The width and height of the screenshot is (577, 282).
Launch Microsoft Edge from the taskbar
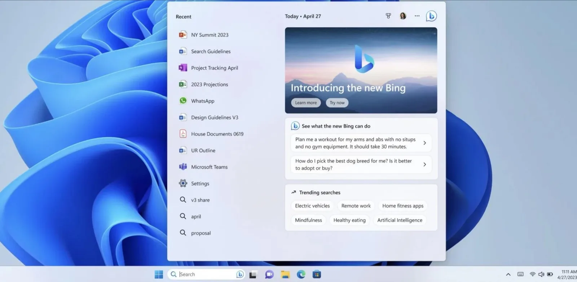pyautogui.click(x=301, y=274)
